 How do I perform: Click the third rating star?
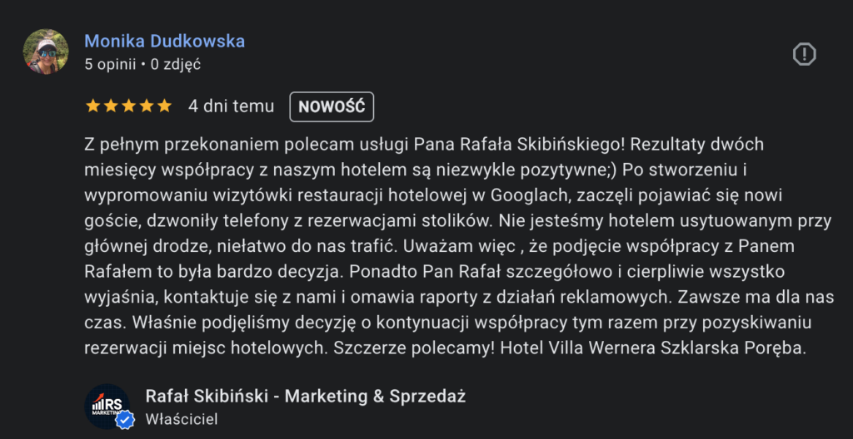[x=129, y=106]
